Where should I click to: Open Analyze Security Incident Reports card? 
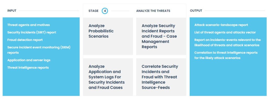click(161, 36)
